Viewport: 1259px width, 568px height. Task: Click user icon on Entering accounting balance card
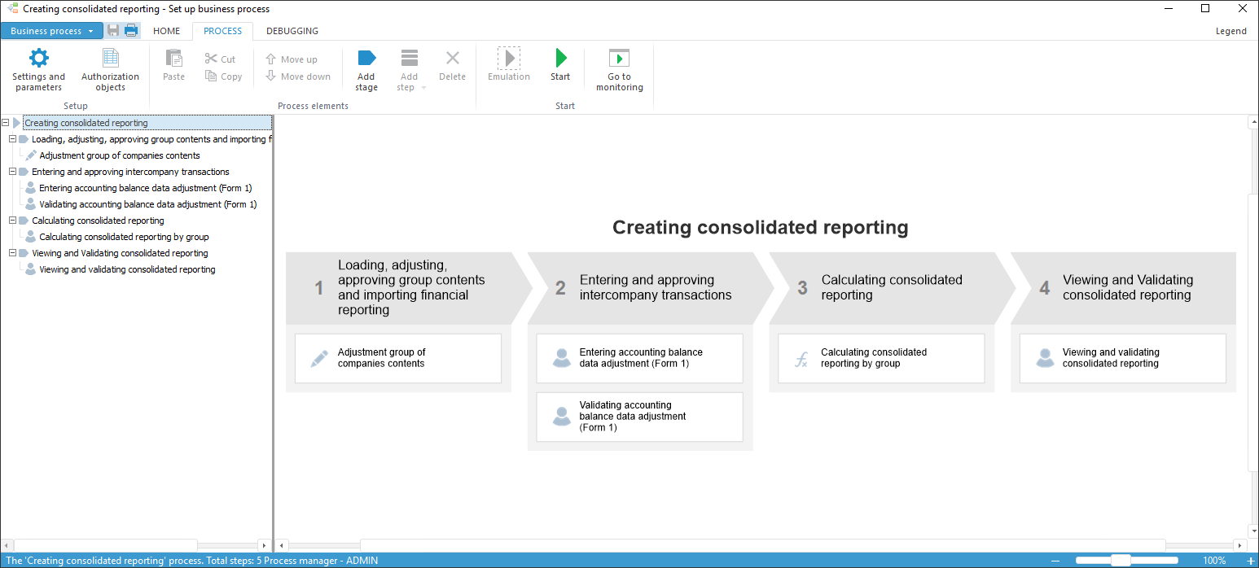click(x=562, y=358)
